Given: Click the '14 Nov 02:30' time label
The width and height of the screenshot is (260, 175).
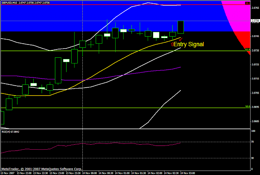Looking at the screenshot, I should 171,173.
